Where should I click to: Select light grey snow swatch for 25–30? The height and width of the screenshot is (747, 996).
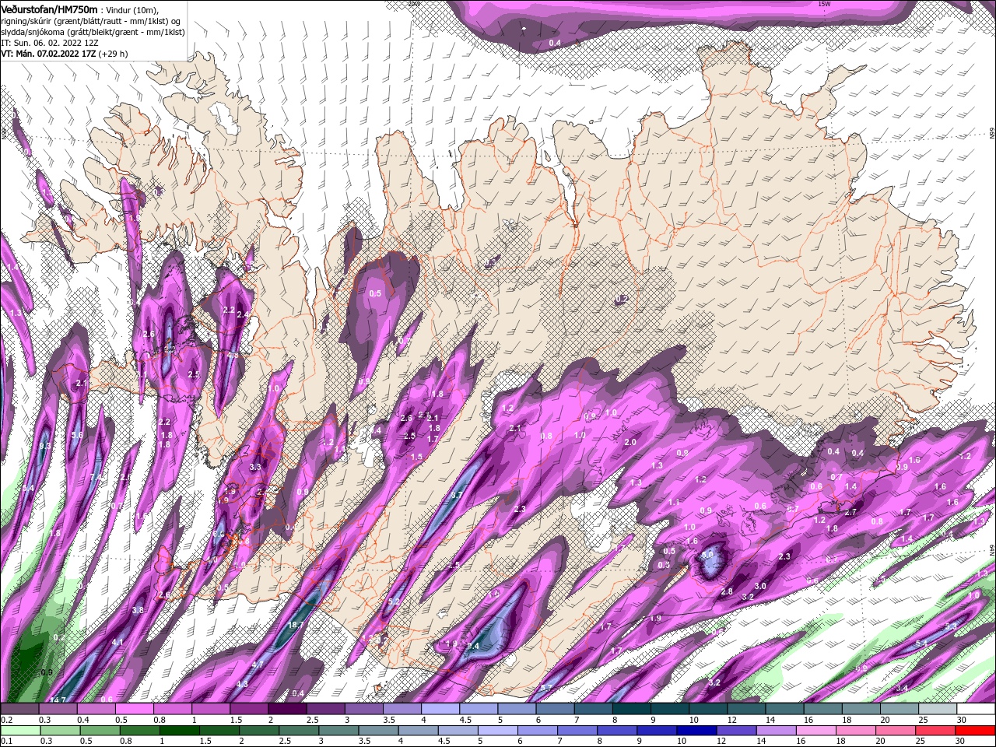[x=937, y=709]
